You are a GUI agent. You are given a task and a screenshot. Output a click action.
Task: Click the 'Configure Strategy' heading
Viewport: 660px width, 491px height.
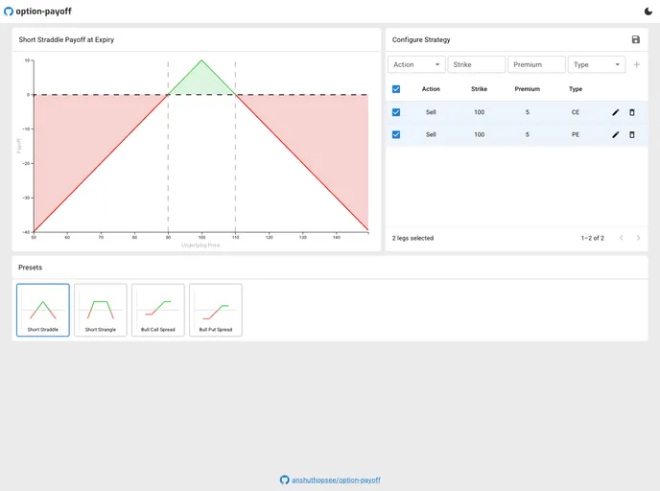421,39
